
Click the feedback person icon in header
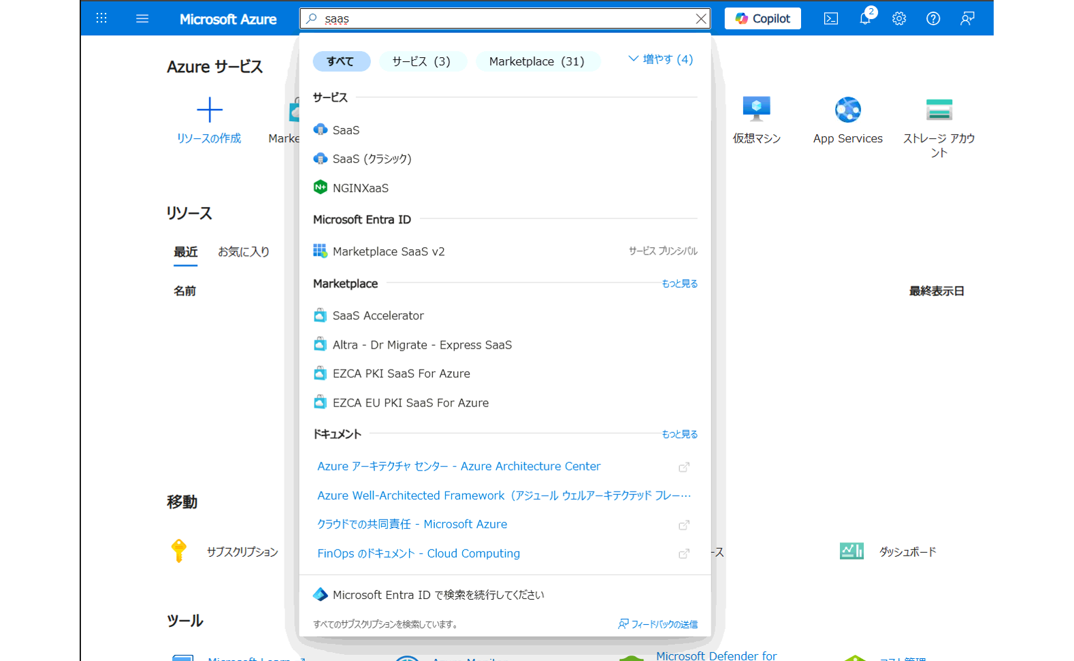pyautogui.click(x=967, y=18)
